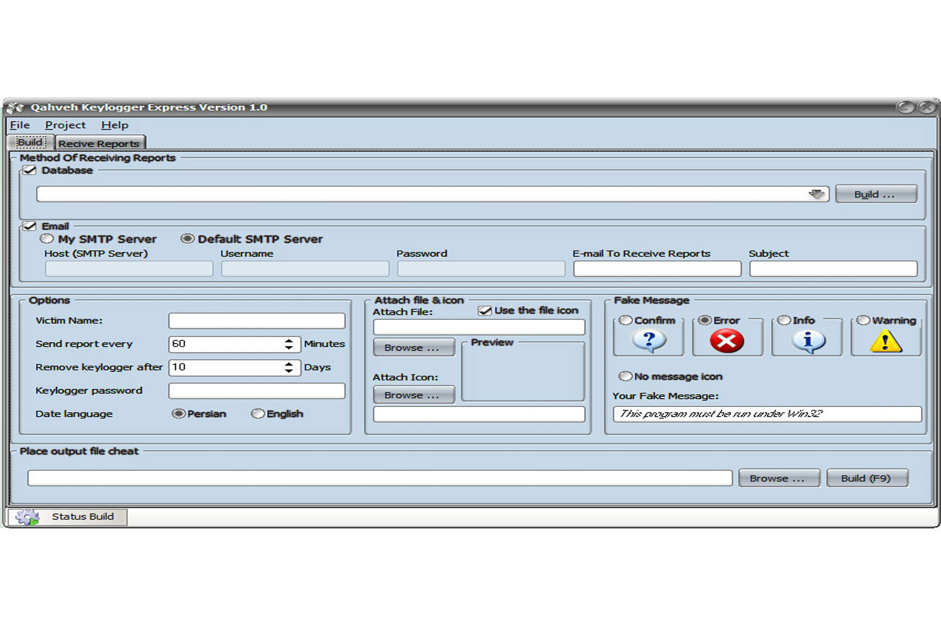Click the gear icon beside Status Build
This screenshot has width=941, height=627.
click(27, 517)
